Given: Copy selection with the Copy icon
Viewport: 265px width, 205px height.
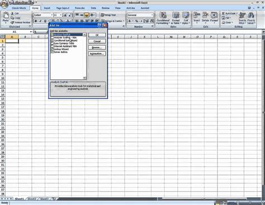Looking at the screenshot, I should tap(12, 18).
